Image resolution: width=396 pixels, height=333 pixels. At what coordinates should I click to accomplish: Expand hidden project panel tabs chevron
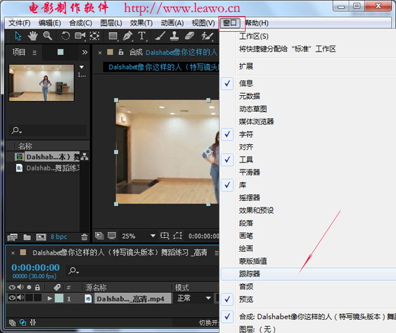point(84,52)
